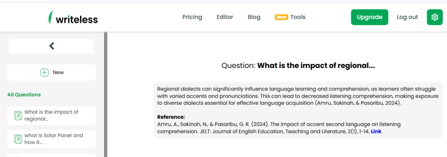Screen dimensions: 447x157
Task: Open "what is Solar Panel and how it..." question
Action: (x=53, y=139)
